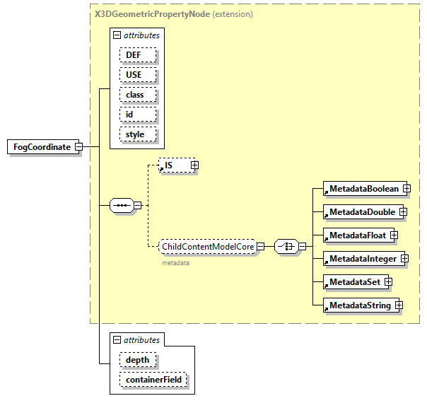
Task: Collapse the upper attributes box
Action: pos(117,34)
